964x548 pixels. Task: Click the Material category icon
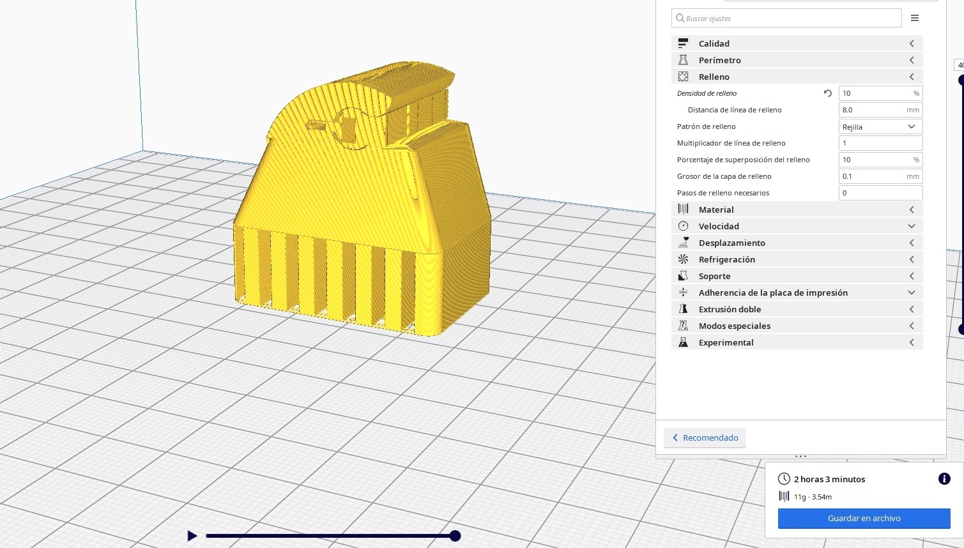[x=683, y=209]
